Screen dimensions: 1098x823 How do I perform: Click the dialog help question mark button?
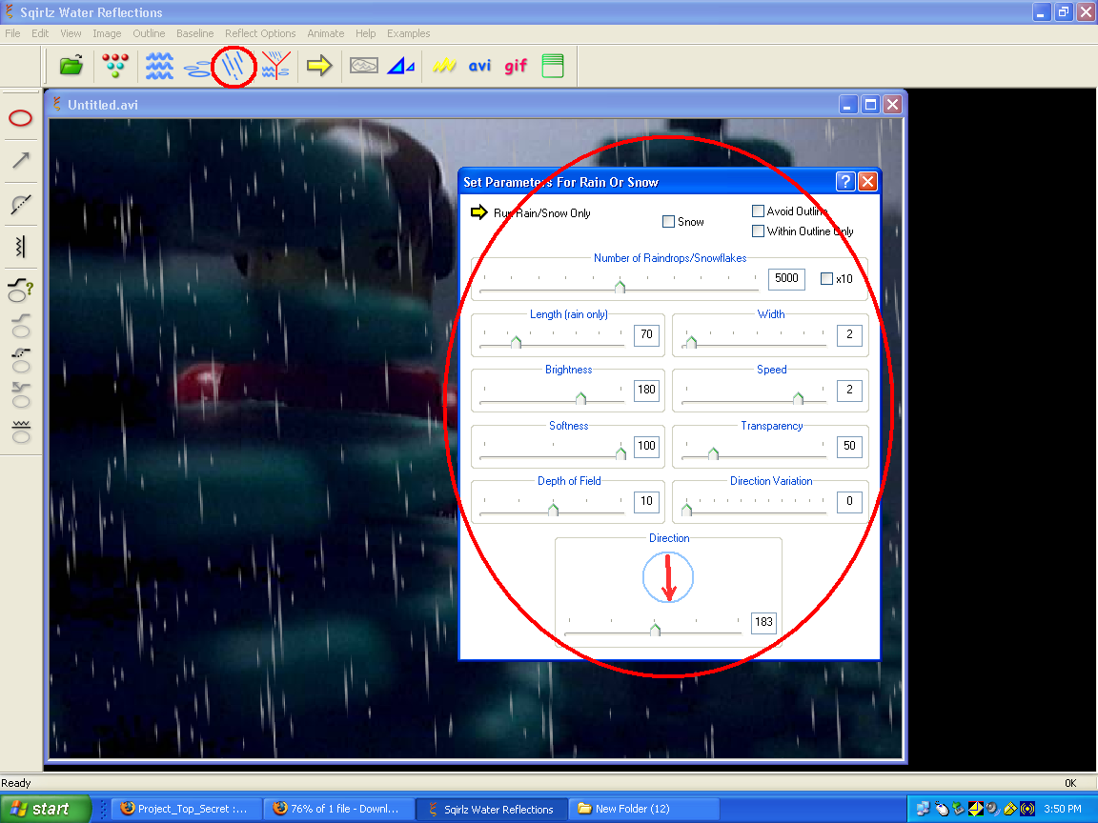tap(845, 182)
